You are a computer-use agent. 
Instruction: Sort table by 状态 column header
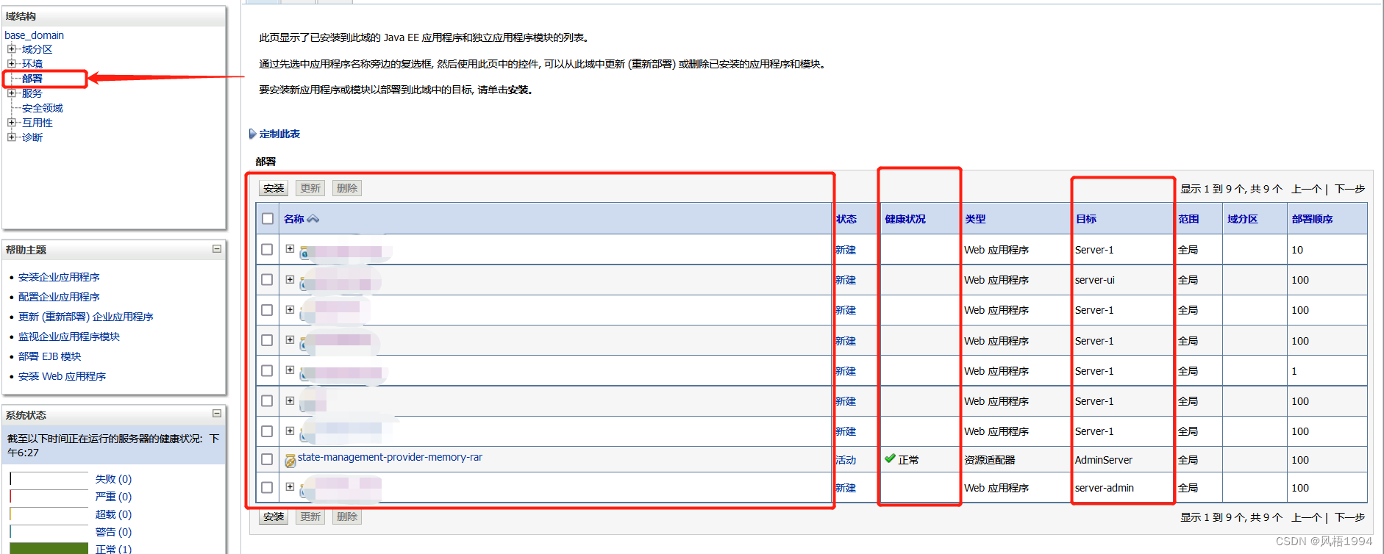click(x=846, y=219)
